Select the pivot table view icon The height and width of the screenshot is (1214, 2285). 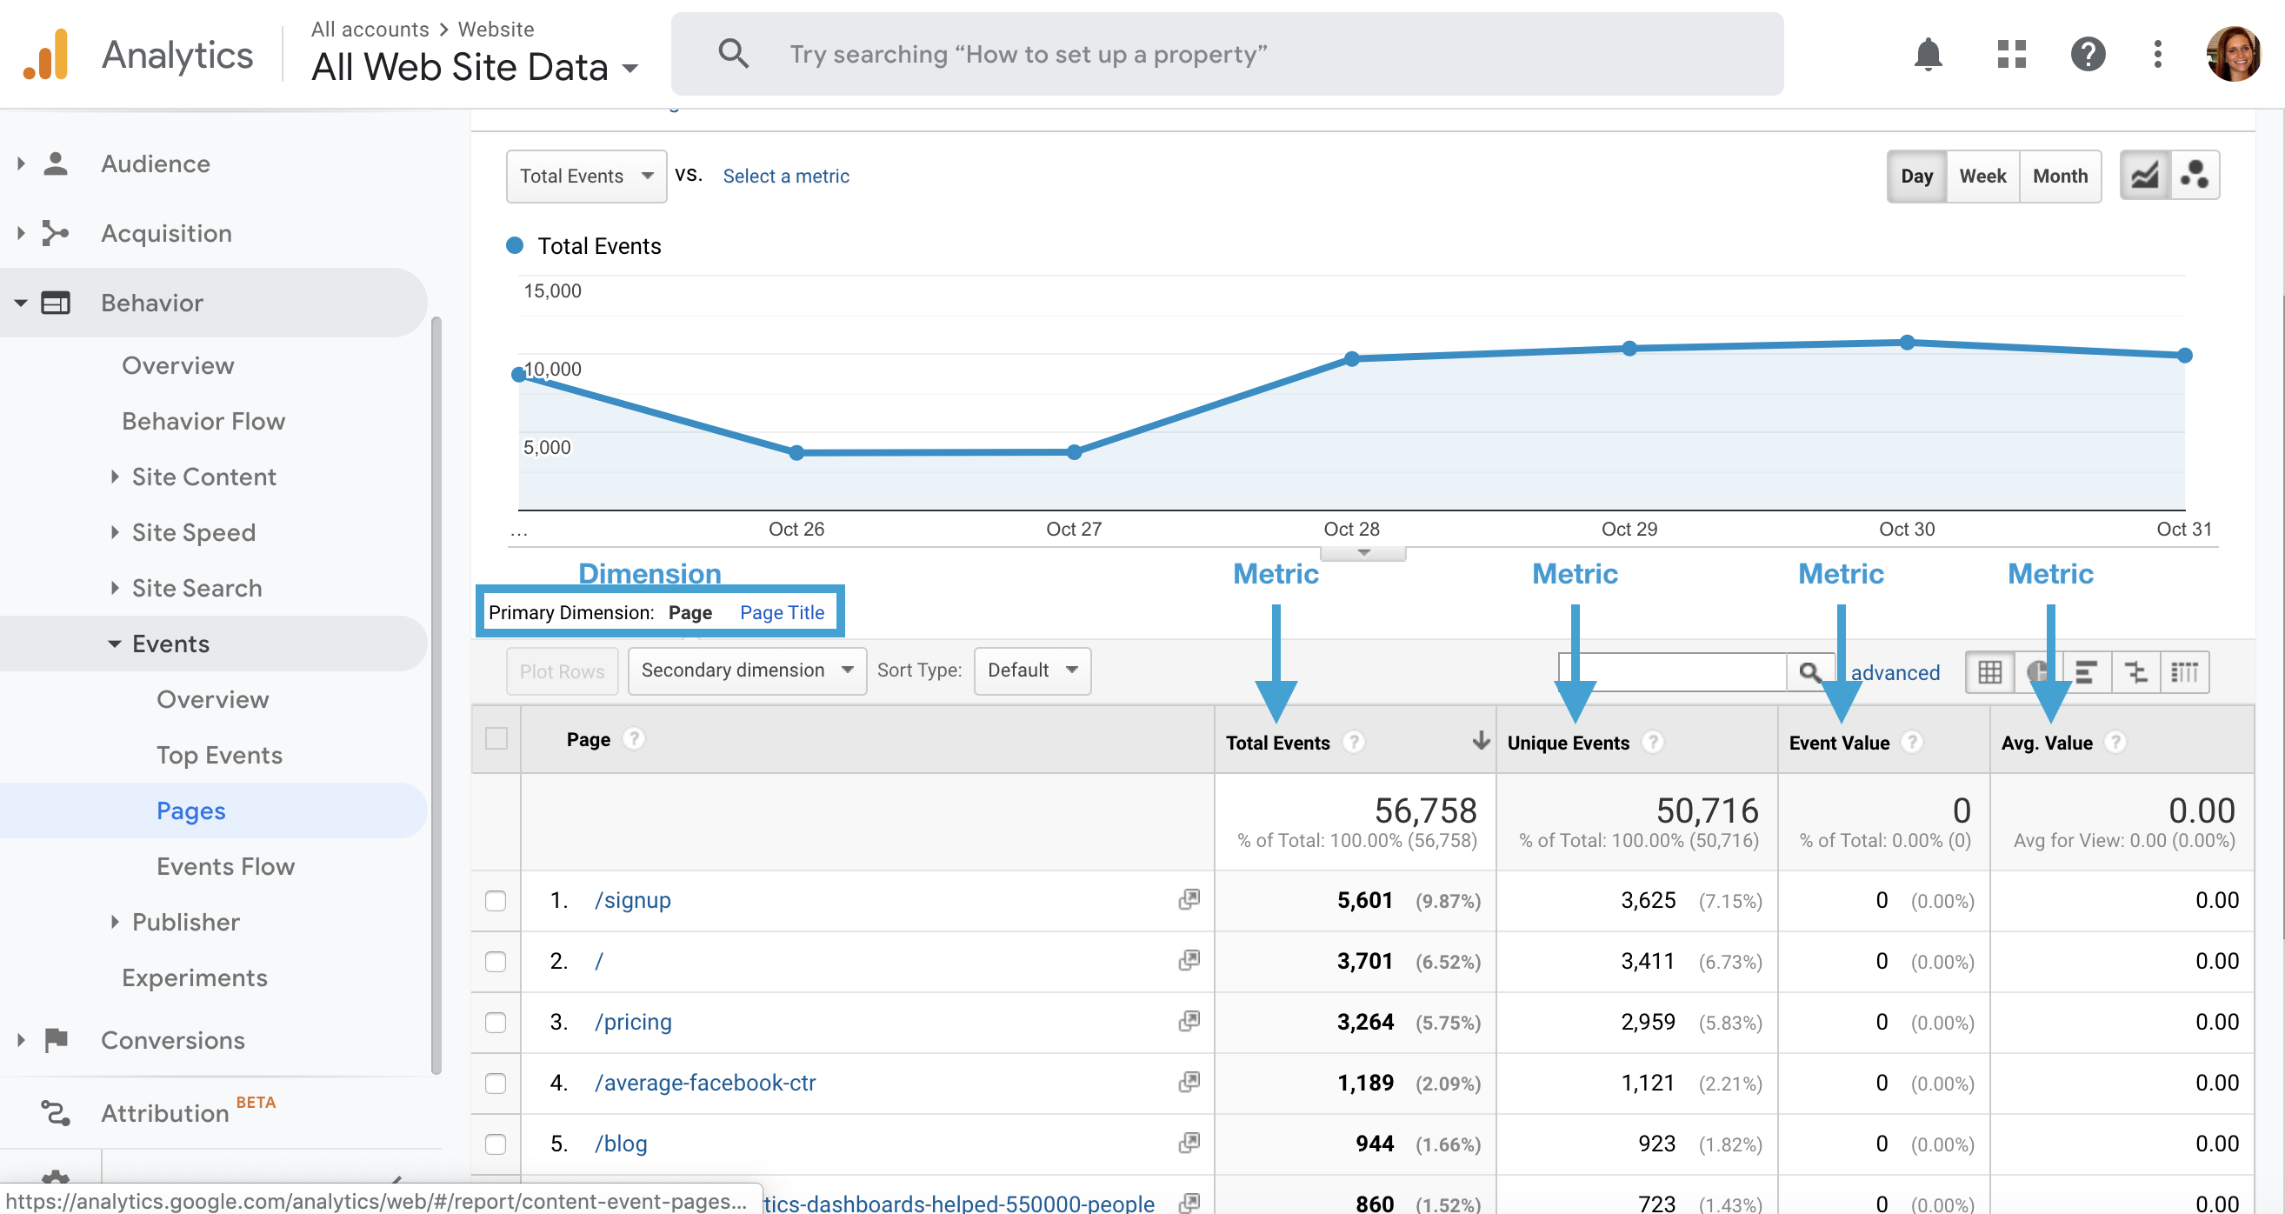[x=2185, y=671]
